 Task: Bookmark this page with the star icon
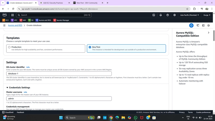pyautogui.click(x=187, y=9)
